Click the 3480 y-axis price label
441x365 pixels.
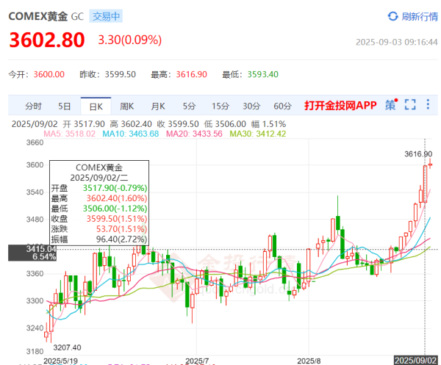click(35, 220)
